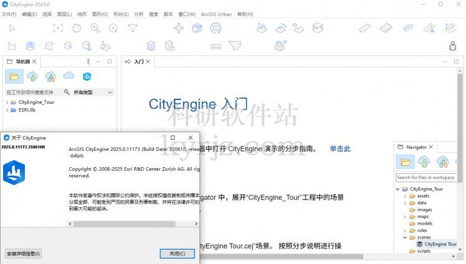Select the CityEngine Tour scene file

tap(436, 244)
